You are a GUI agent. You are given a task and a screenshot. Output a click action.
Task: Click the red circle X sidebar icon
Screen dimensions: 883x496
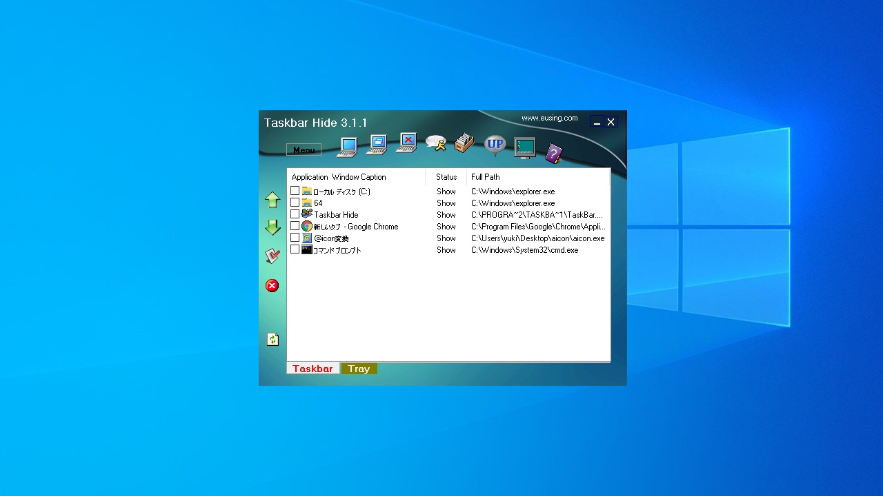click(x=272, y=285)
